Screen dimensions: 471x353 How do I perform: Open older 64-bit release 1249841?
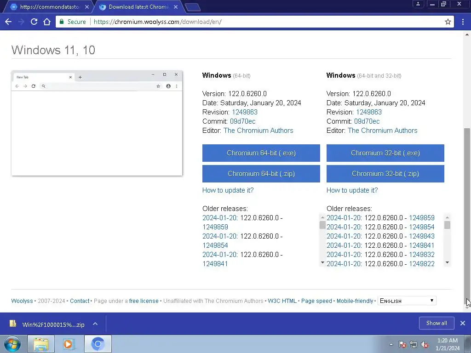tap(215, 263)
